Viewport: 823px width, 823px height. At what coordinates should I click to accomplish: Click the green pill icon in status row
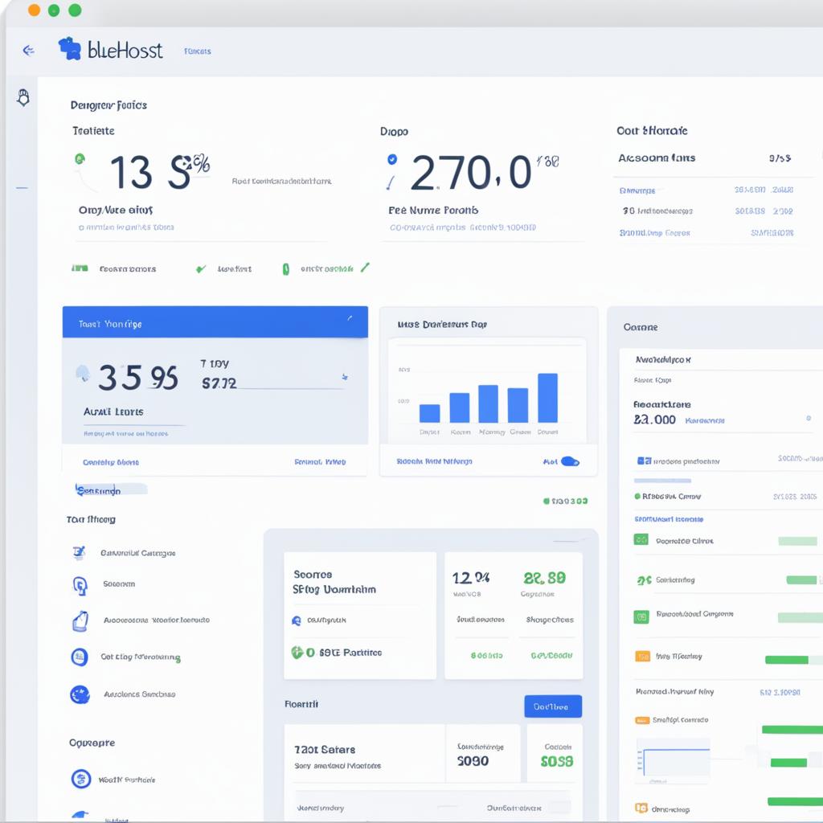click(x=285, y=269)
